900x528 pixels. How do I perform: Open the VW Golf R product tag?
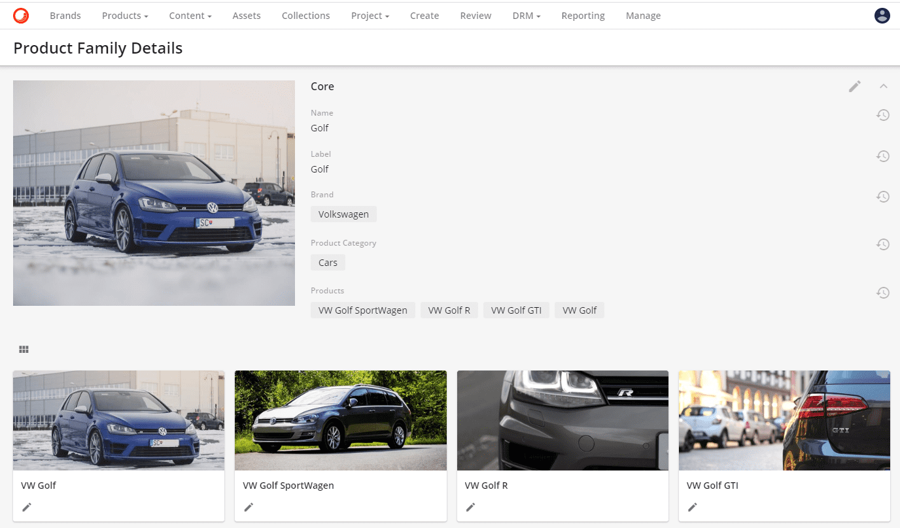pyautogui.click(x=449, y=310)
